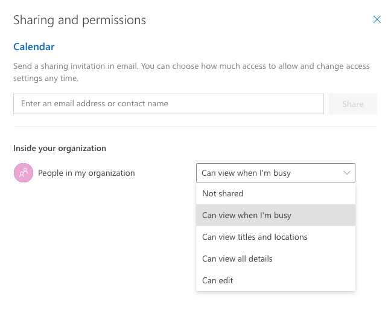
Task: Click the "People in my organization" label
Action: click(86, 173)
